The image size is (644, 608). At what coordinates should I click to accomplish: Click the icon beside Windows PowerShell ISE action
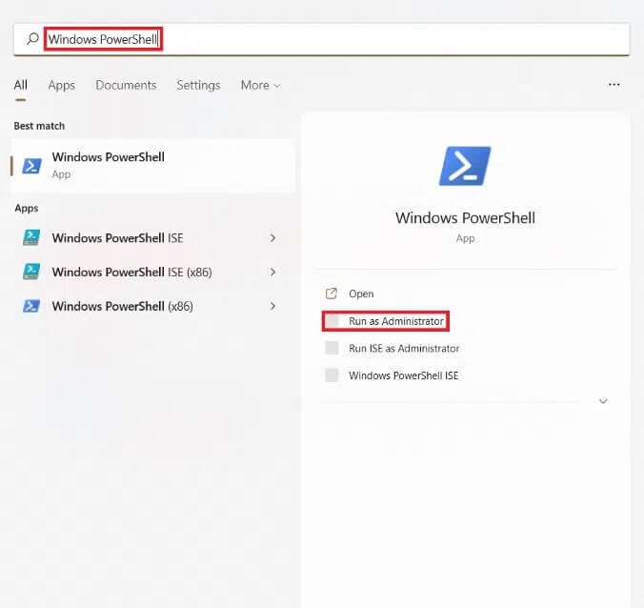(x=332, y=375)
